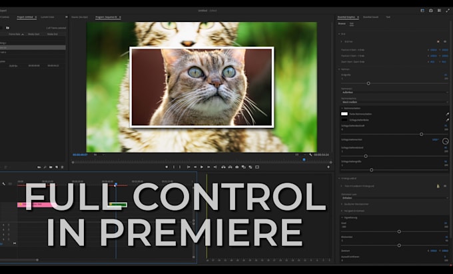
Task: Click the trash icon in Project panel
Action: [x=62, y=167]
